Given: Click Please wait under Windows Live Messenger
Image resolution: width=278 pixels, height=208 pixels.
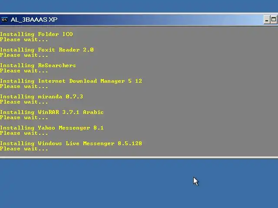Looking at the screenshot, I should tap(24, 149).
